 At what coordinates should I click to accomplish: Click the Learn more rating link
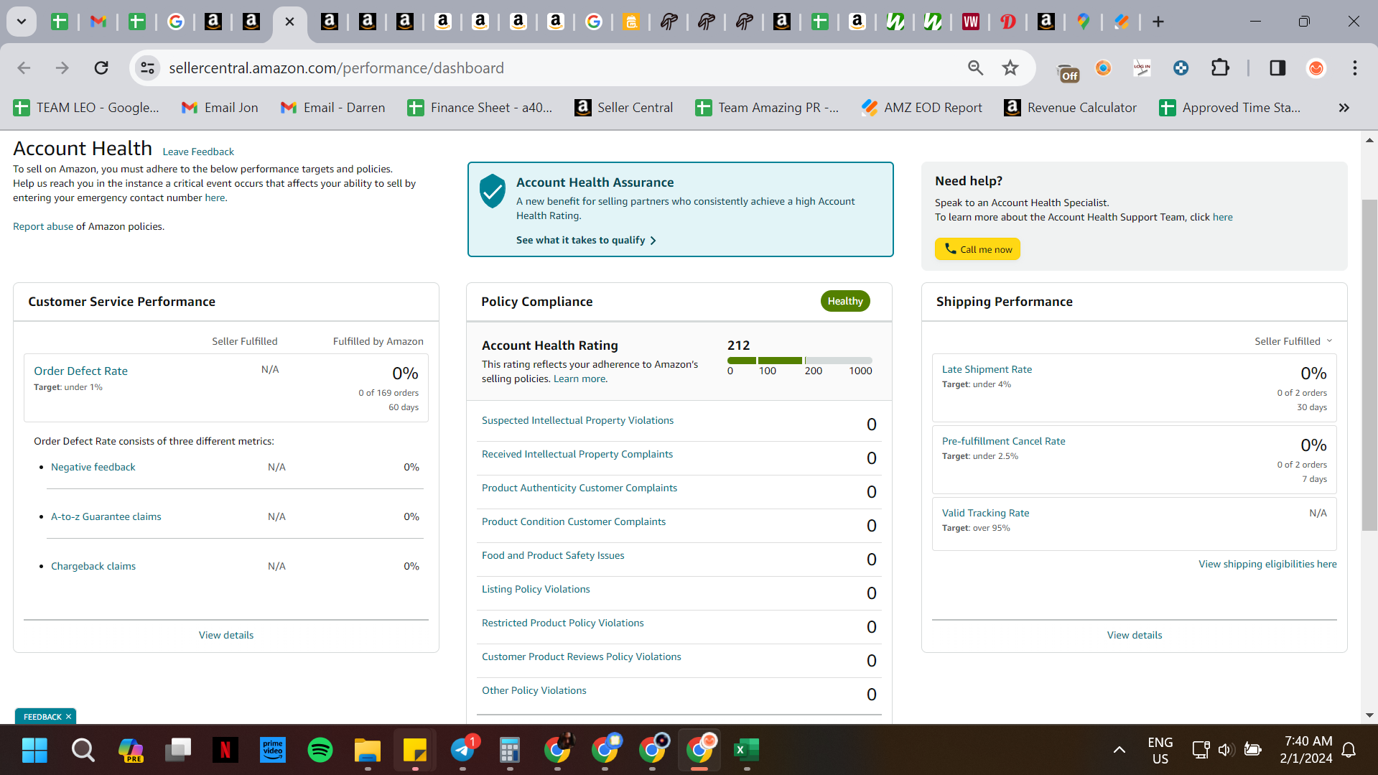579,379
